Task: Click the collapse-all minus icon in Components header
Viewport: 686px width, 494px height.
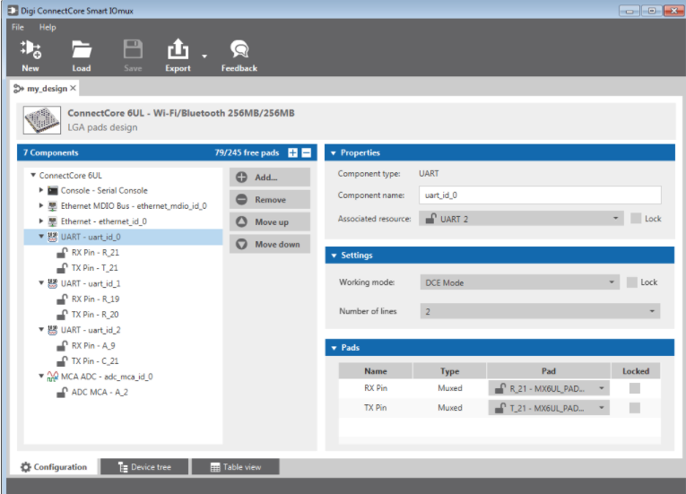Action: 306,153
